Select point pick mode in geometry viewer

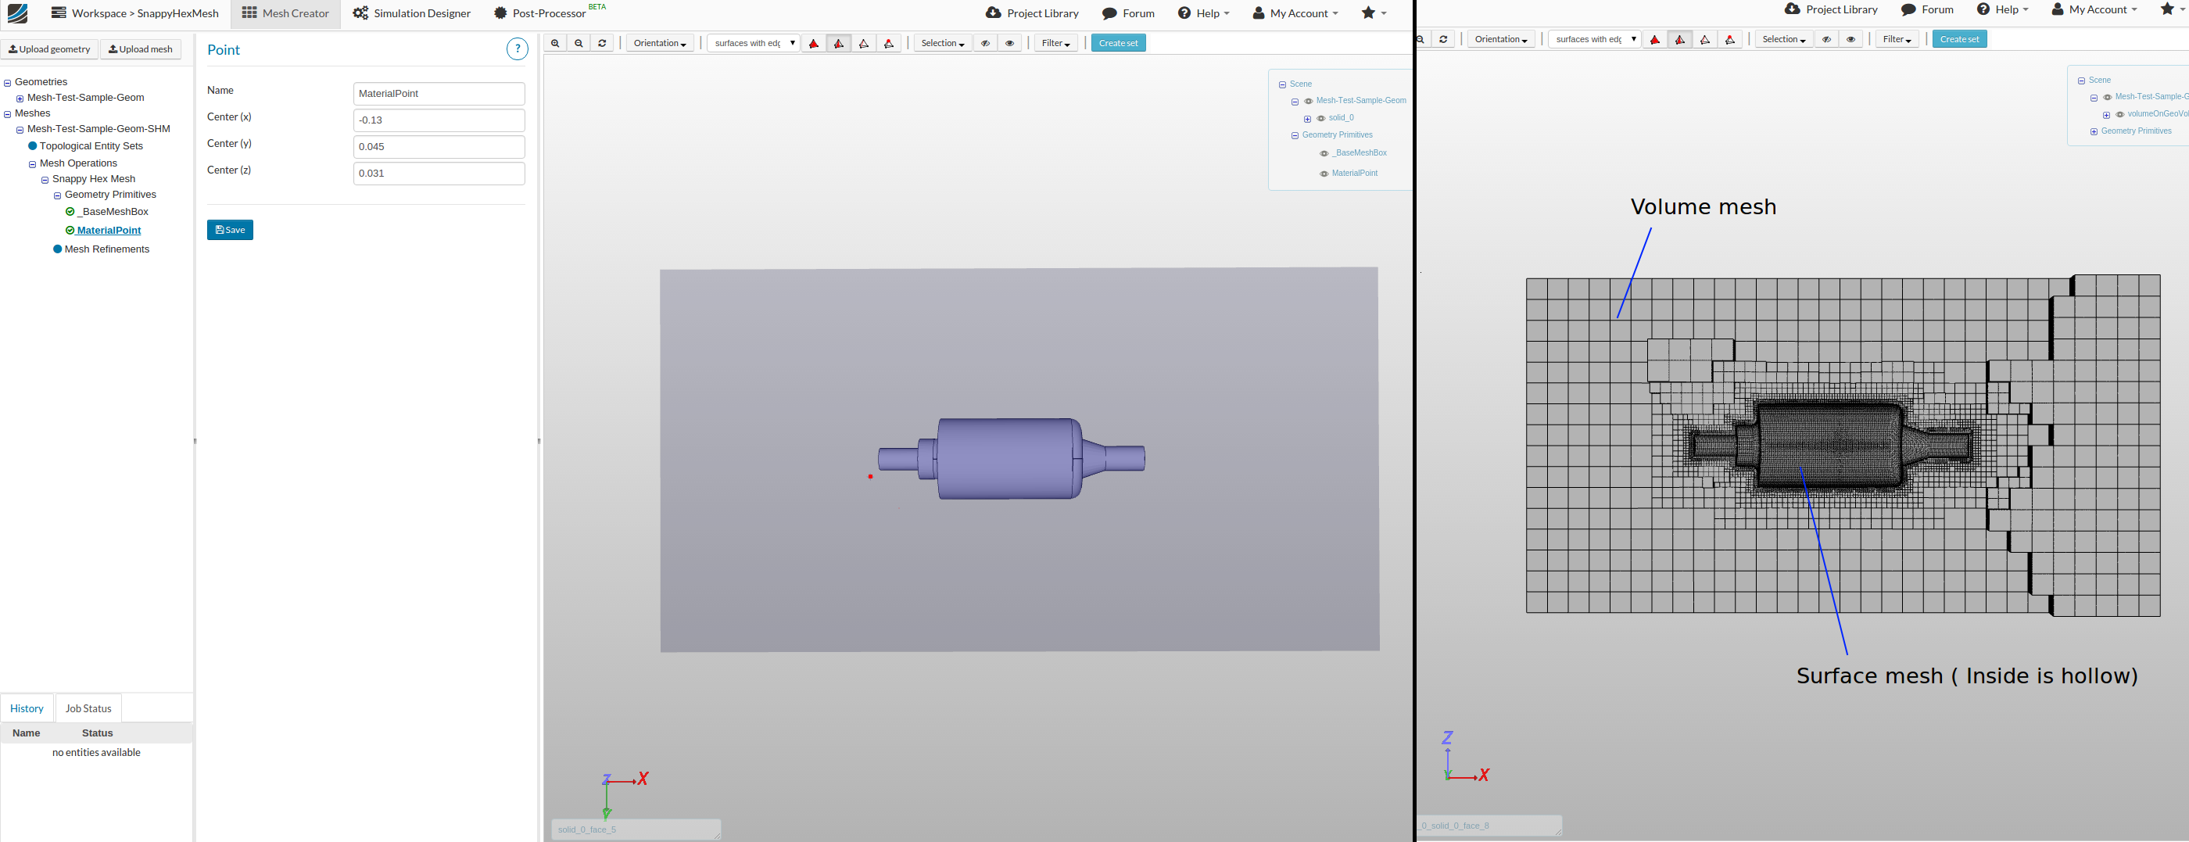pyautogui.click(x=889, y=43)
